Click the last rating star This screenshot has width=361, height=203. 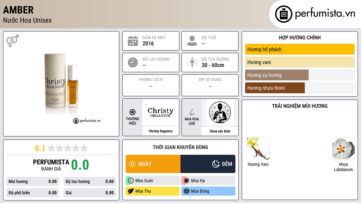(x=84, y=148)
